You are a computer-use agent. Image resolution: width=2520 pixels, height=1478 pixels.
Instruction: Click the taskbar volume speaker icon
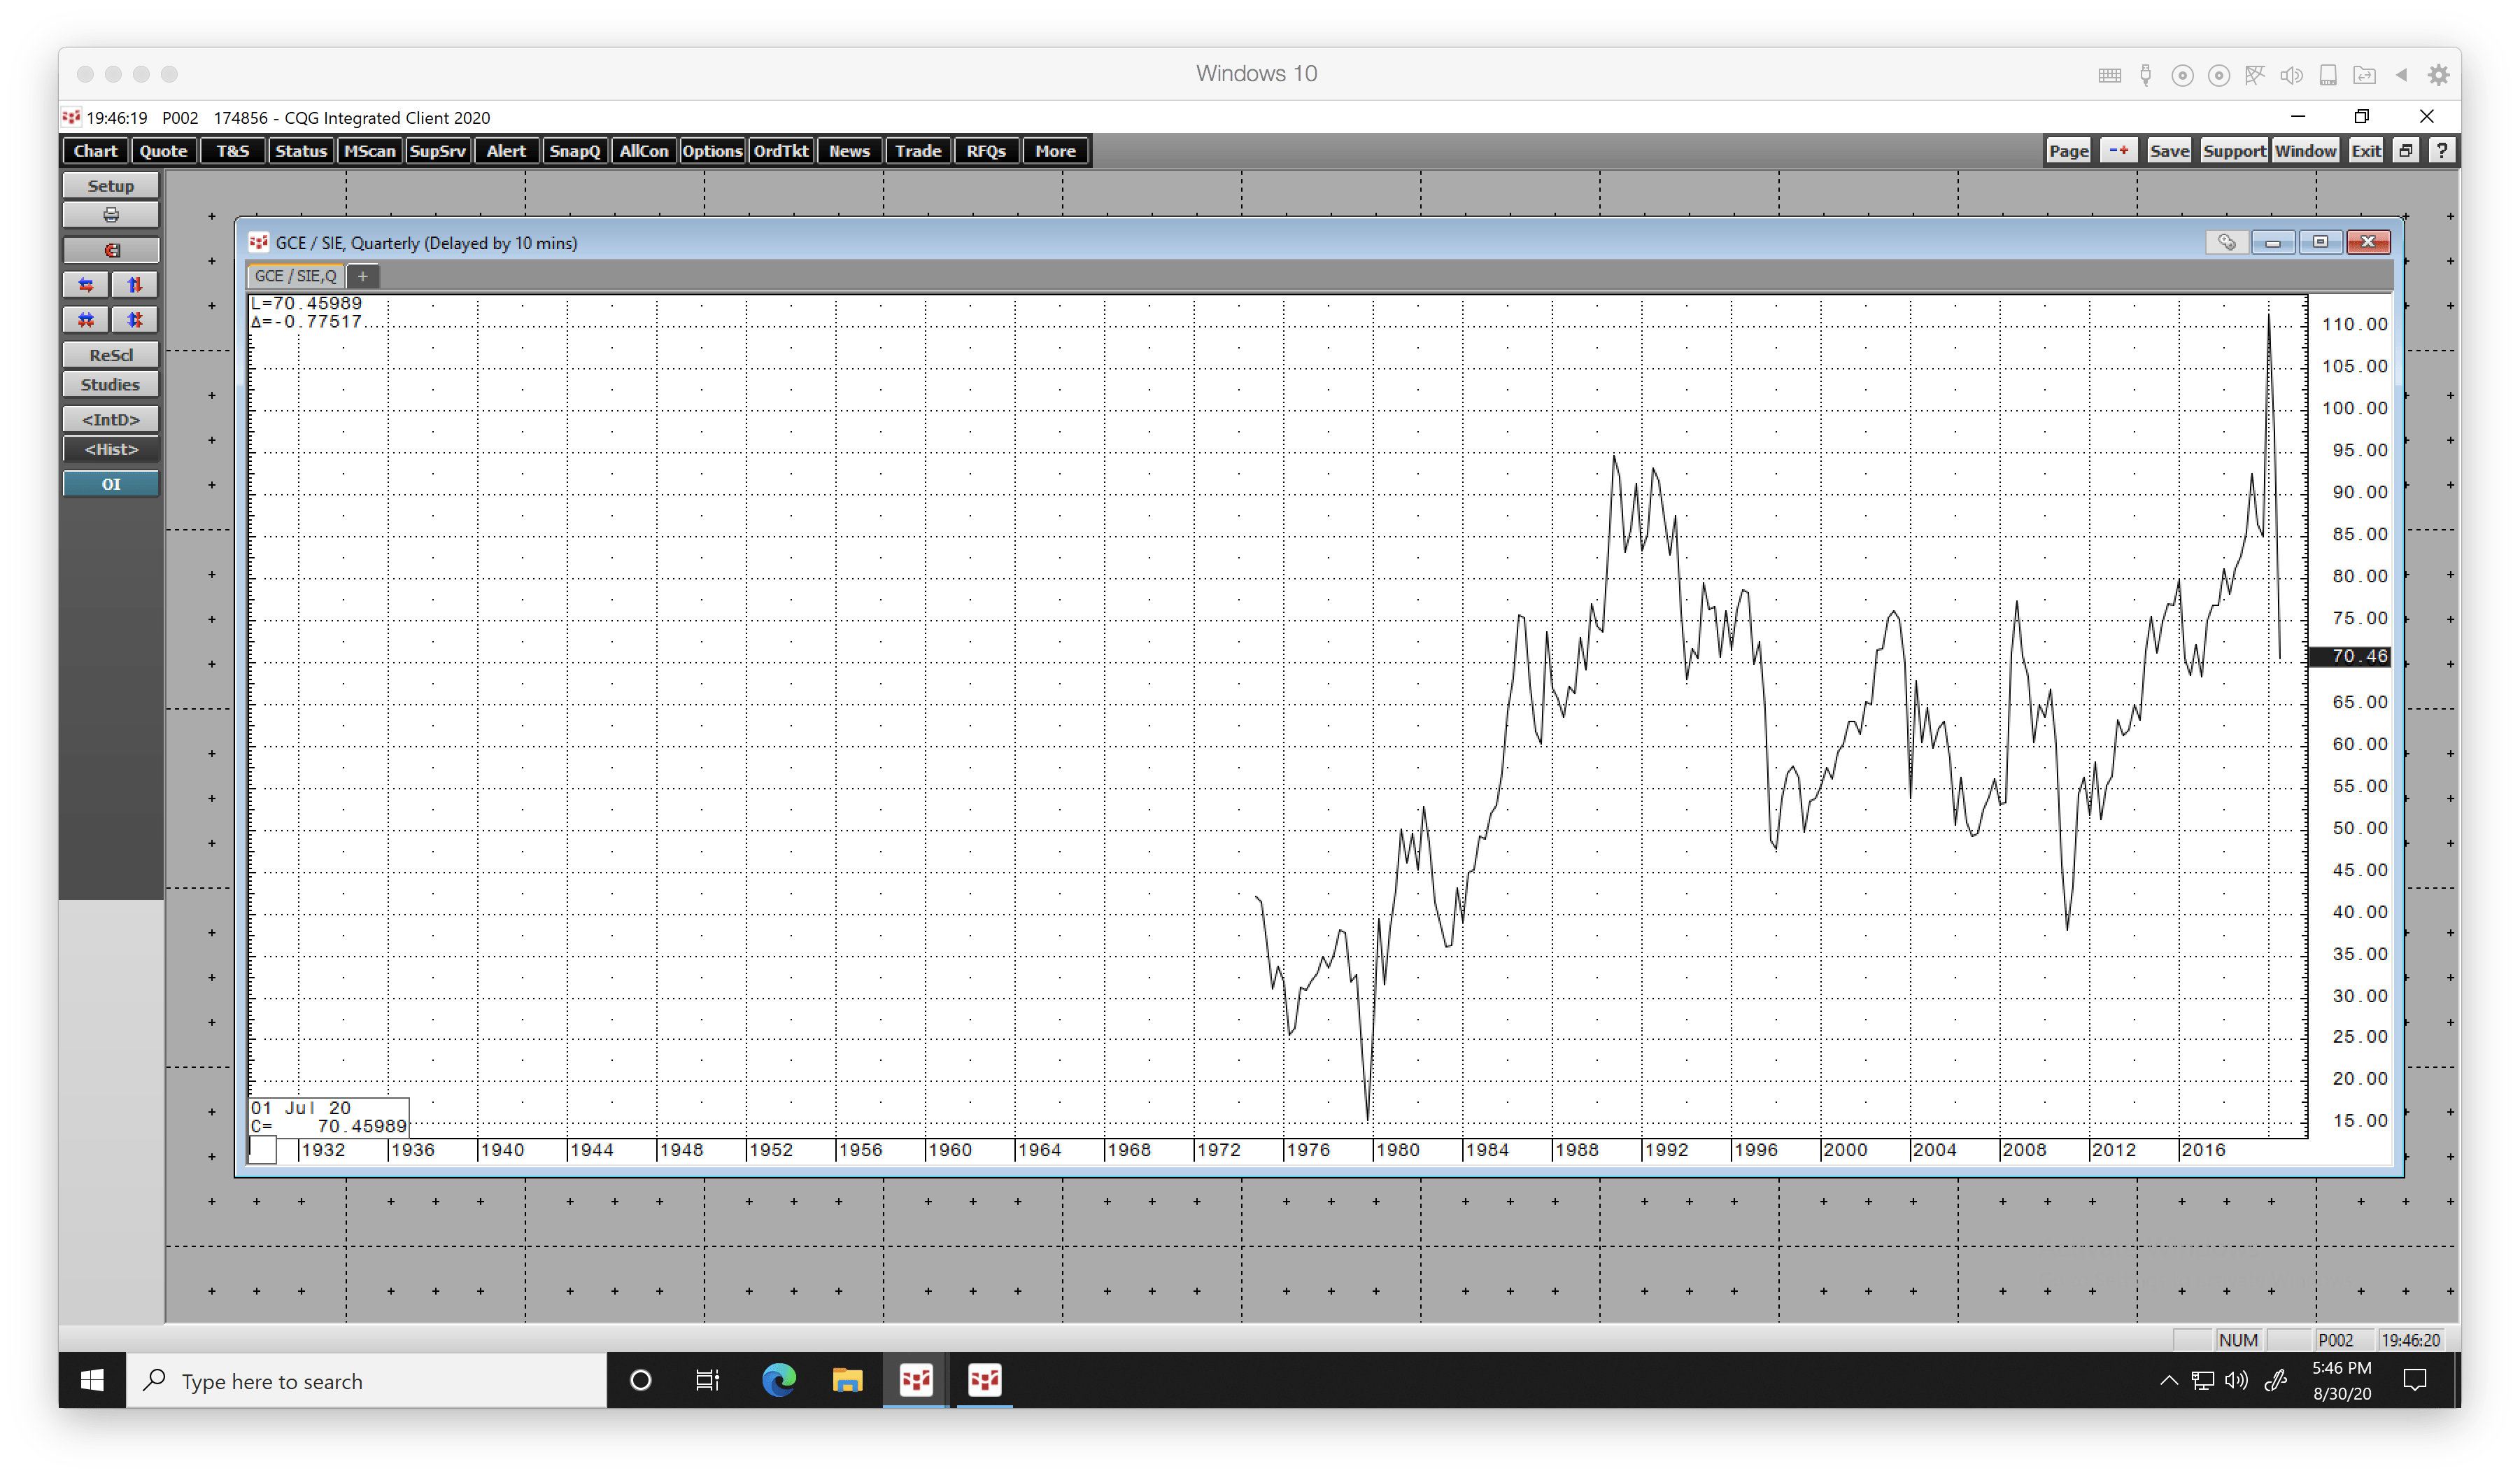pyautogui.click(x=2236, y=1380)
